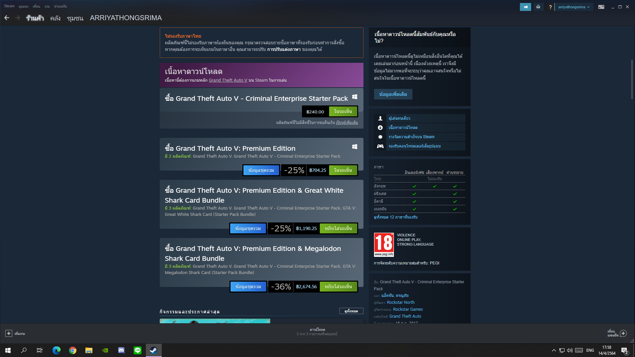This screenshot has height=357, width=635.
Task: Open the ARRIYATHONGSRIMA profile tab
Action: click(126, 18)
